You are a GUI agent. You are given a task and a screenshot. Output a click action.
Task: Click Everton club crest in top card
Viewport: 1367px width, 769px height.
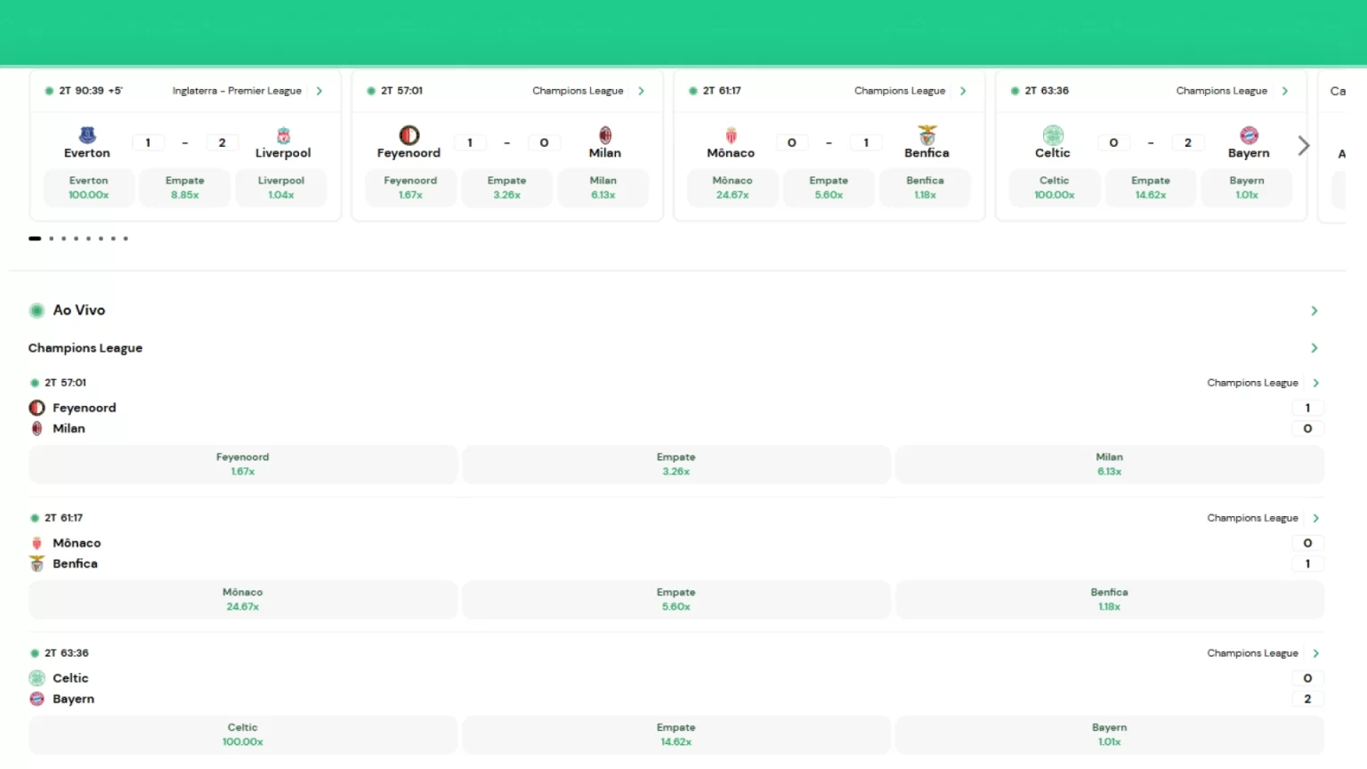[87, 135]
